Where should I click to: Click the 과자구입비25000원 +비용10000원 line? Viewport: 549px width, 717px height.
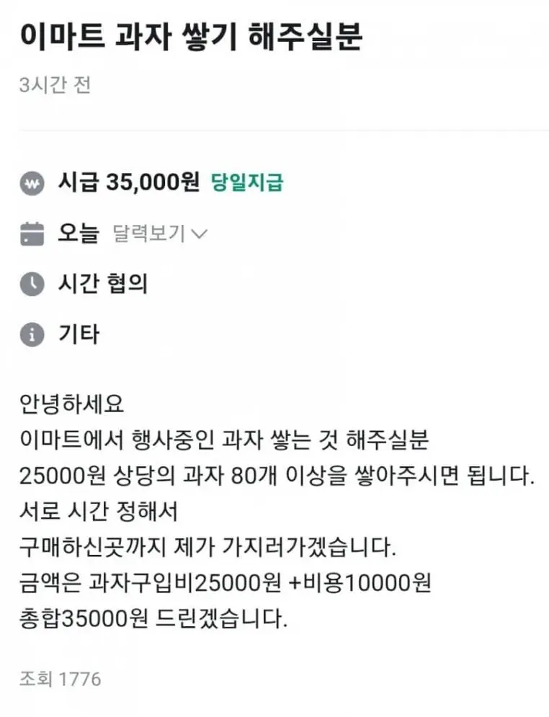coord(225,584)
